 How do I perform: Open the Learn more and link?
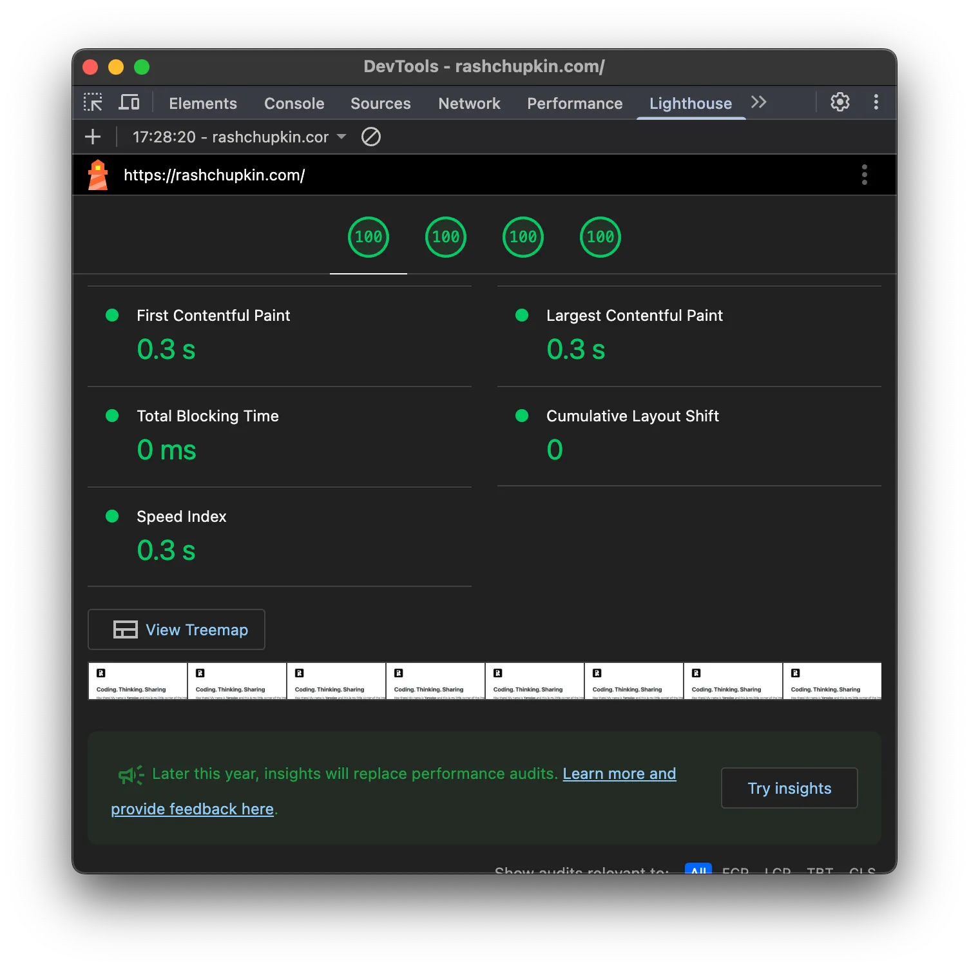619,774
